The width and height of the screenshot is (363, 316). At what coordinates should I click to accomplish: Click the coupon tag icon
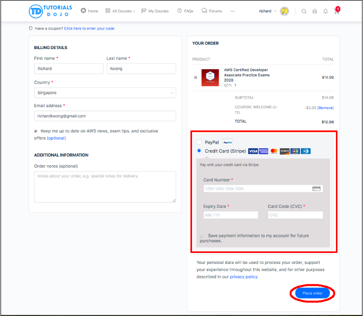(31, 28)
